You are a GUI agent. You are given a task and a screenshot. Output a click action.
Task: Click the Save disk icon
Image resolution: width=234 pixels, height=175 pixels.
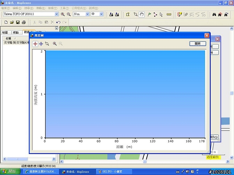click(18, 22)
